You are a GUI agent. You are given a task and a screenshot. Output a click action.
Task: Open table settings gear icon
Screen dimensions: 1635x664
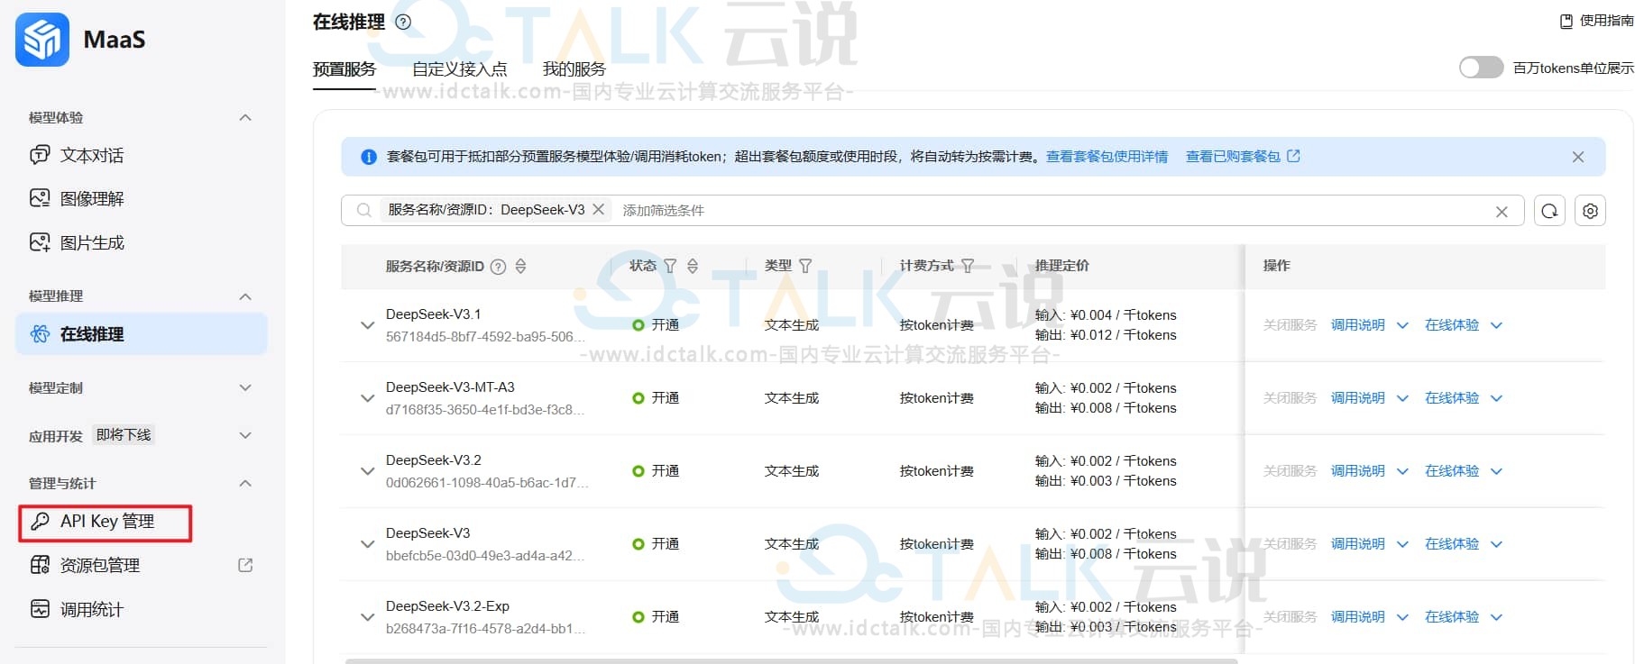[x=1590, y=211]
